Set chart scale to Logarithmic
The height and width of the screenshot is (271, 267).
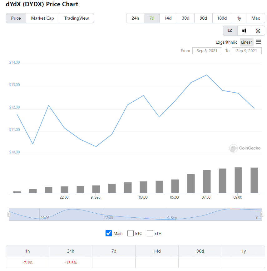(226, 42)
